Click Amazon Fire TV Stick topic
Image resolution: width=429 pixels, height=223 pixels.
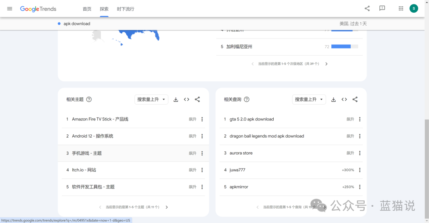[100, 119]
